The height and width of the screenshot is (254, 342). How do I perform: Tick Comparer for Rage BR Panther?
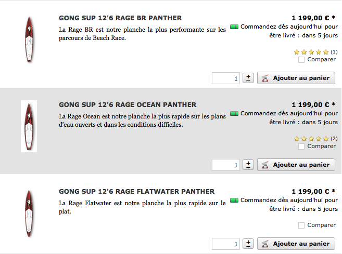301,60
